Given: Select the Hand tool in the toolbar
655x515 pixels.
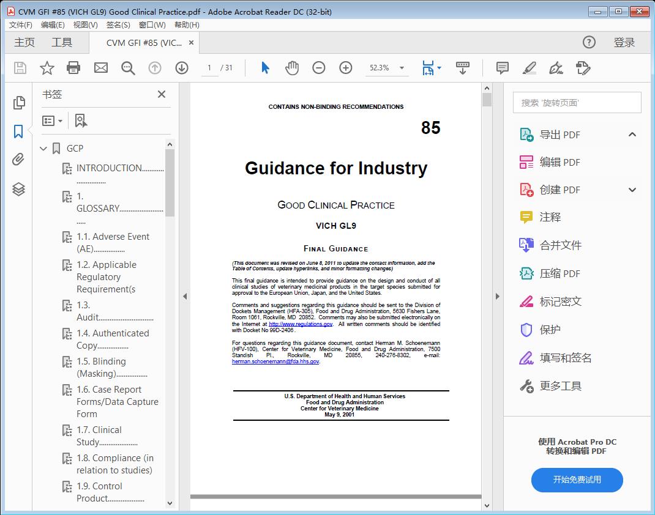Looking at the screenshot, I should click(292, 68).
